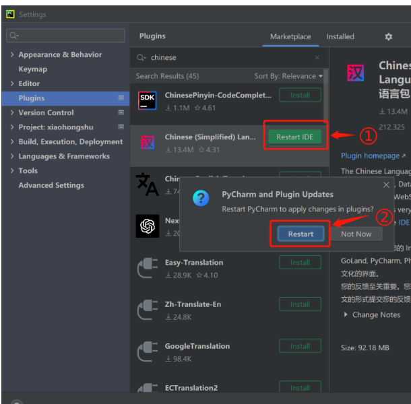The image size is (411, 404).
Task: Install the ECTranslation2 plugin
Action: (x=300, y=386)
